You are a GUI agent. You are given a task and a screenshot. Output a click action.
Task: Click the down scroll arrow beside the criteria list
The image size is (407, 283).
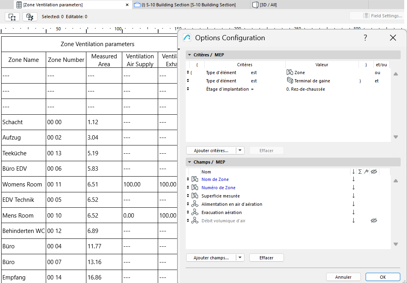(x=396, y=136)
